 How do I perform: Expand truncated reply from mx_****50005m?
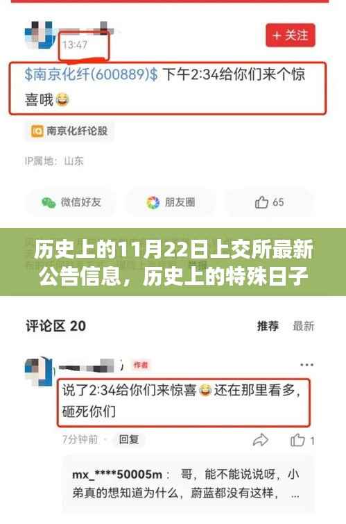pos(295,494)
